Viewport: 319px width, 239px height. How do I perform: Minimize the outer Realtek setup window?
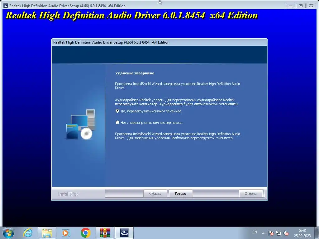tap(290, 6)
